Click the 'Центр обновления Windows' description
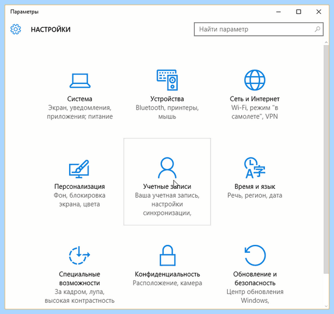This screenshot has width=334, height=314. [255, 296]
